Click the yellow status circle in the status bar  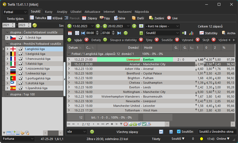[x=202, y=139]
